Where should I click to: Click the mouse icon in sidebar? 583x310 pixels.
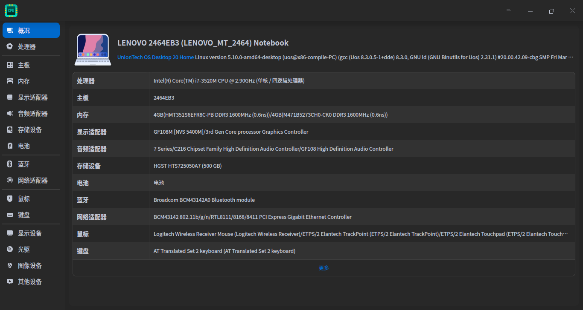pyautogui.click(x=10, y=199)
